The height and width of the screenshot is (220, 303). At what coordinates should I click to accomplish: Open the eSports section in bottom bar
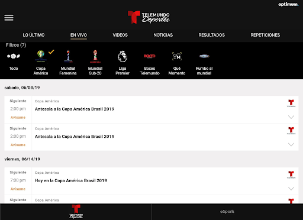227,212
